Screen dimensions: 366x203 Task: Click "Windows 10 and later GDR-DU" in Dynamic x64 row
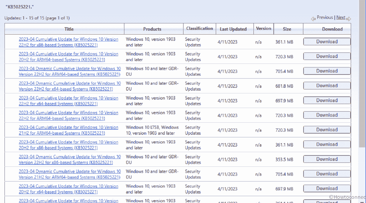tap(152, 86)
